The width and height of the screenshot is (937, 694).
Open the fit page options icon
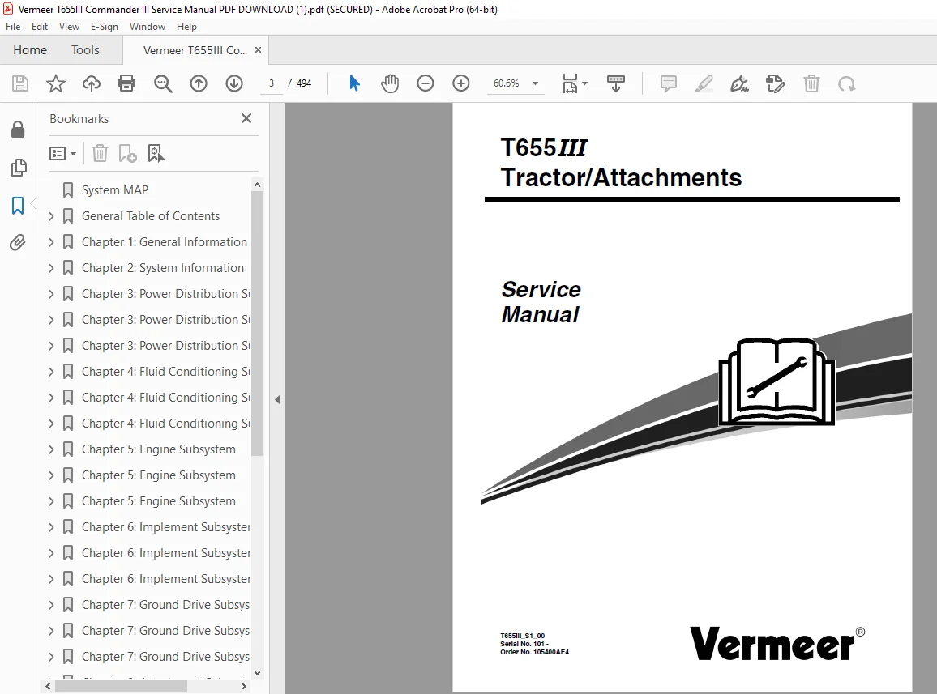[x=574, y=83]
